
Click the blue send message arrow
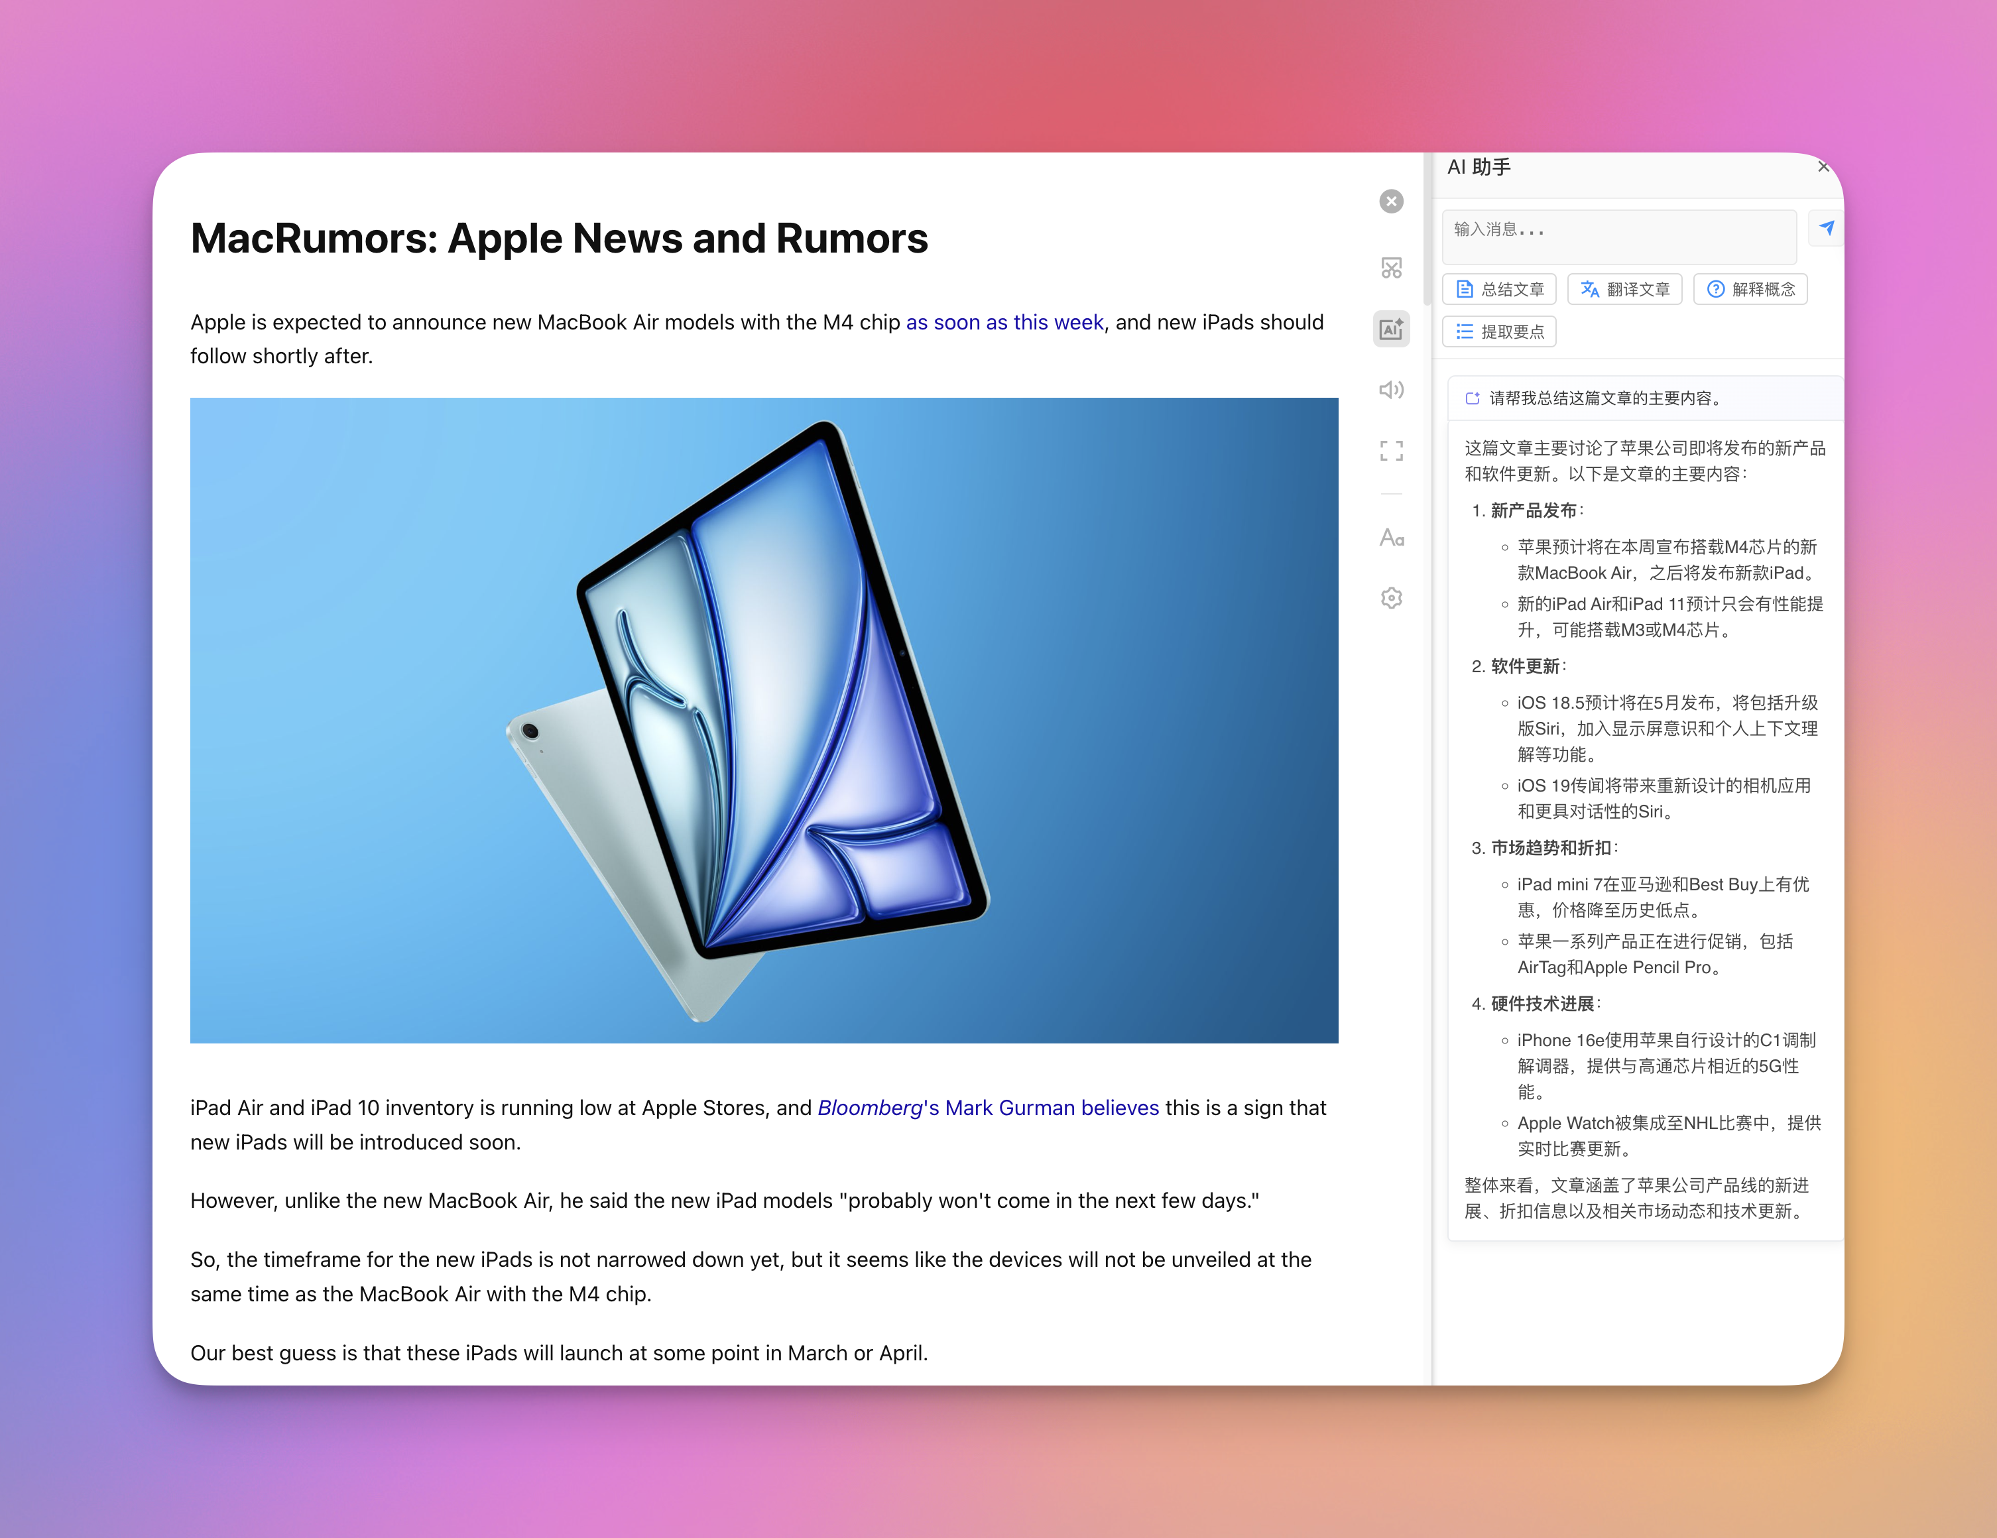point(1825,229)
